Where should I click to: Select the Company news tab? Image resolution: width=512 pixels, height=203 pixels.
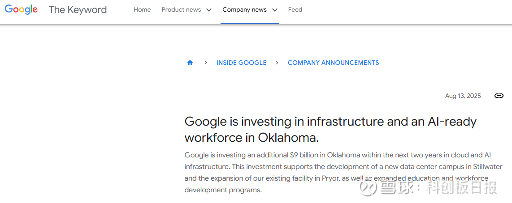244,9
